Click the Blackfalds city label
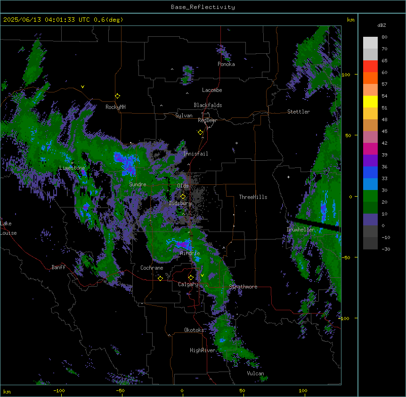 [208, 105]
